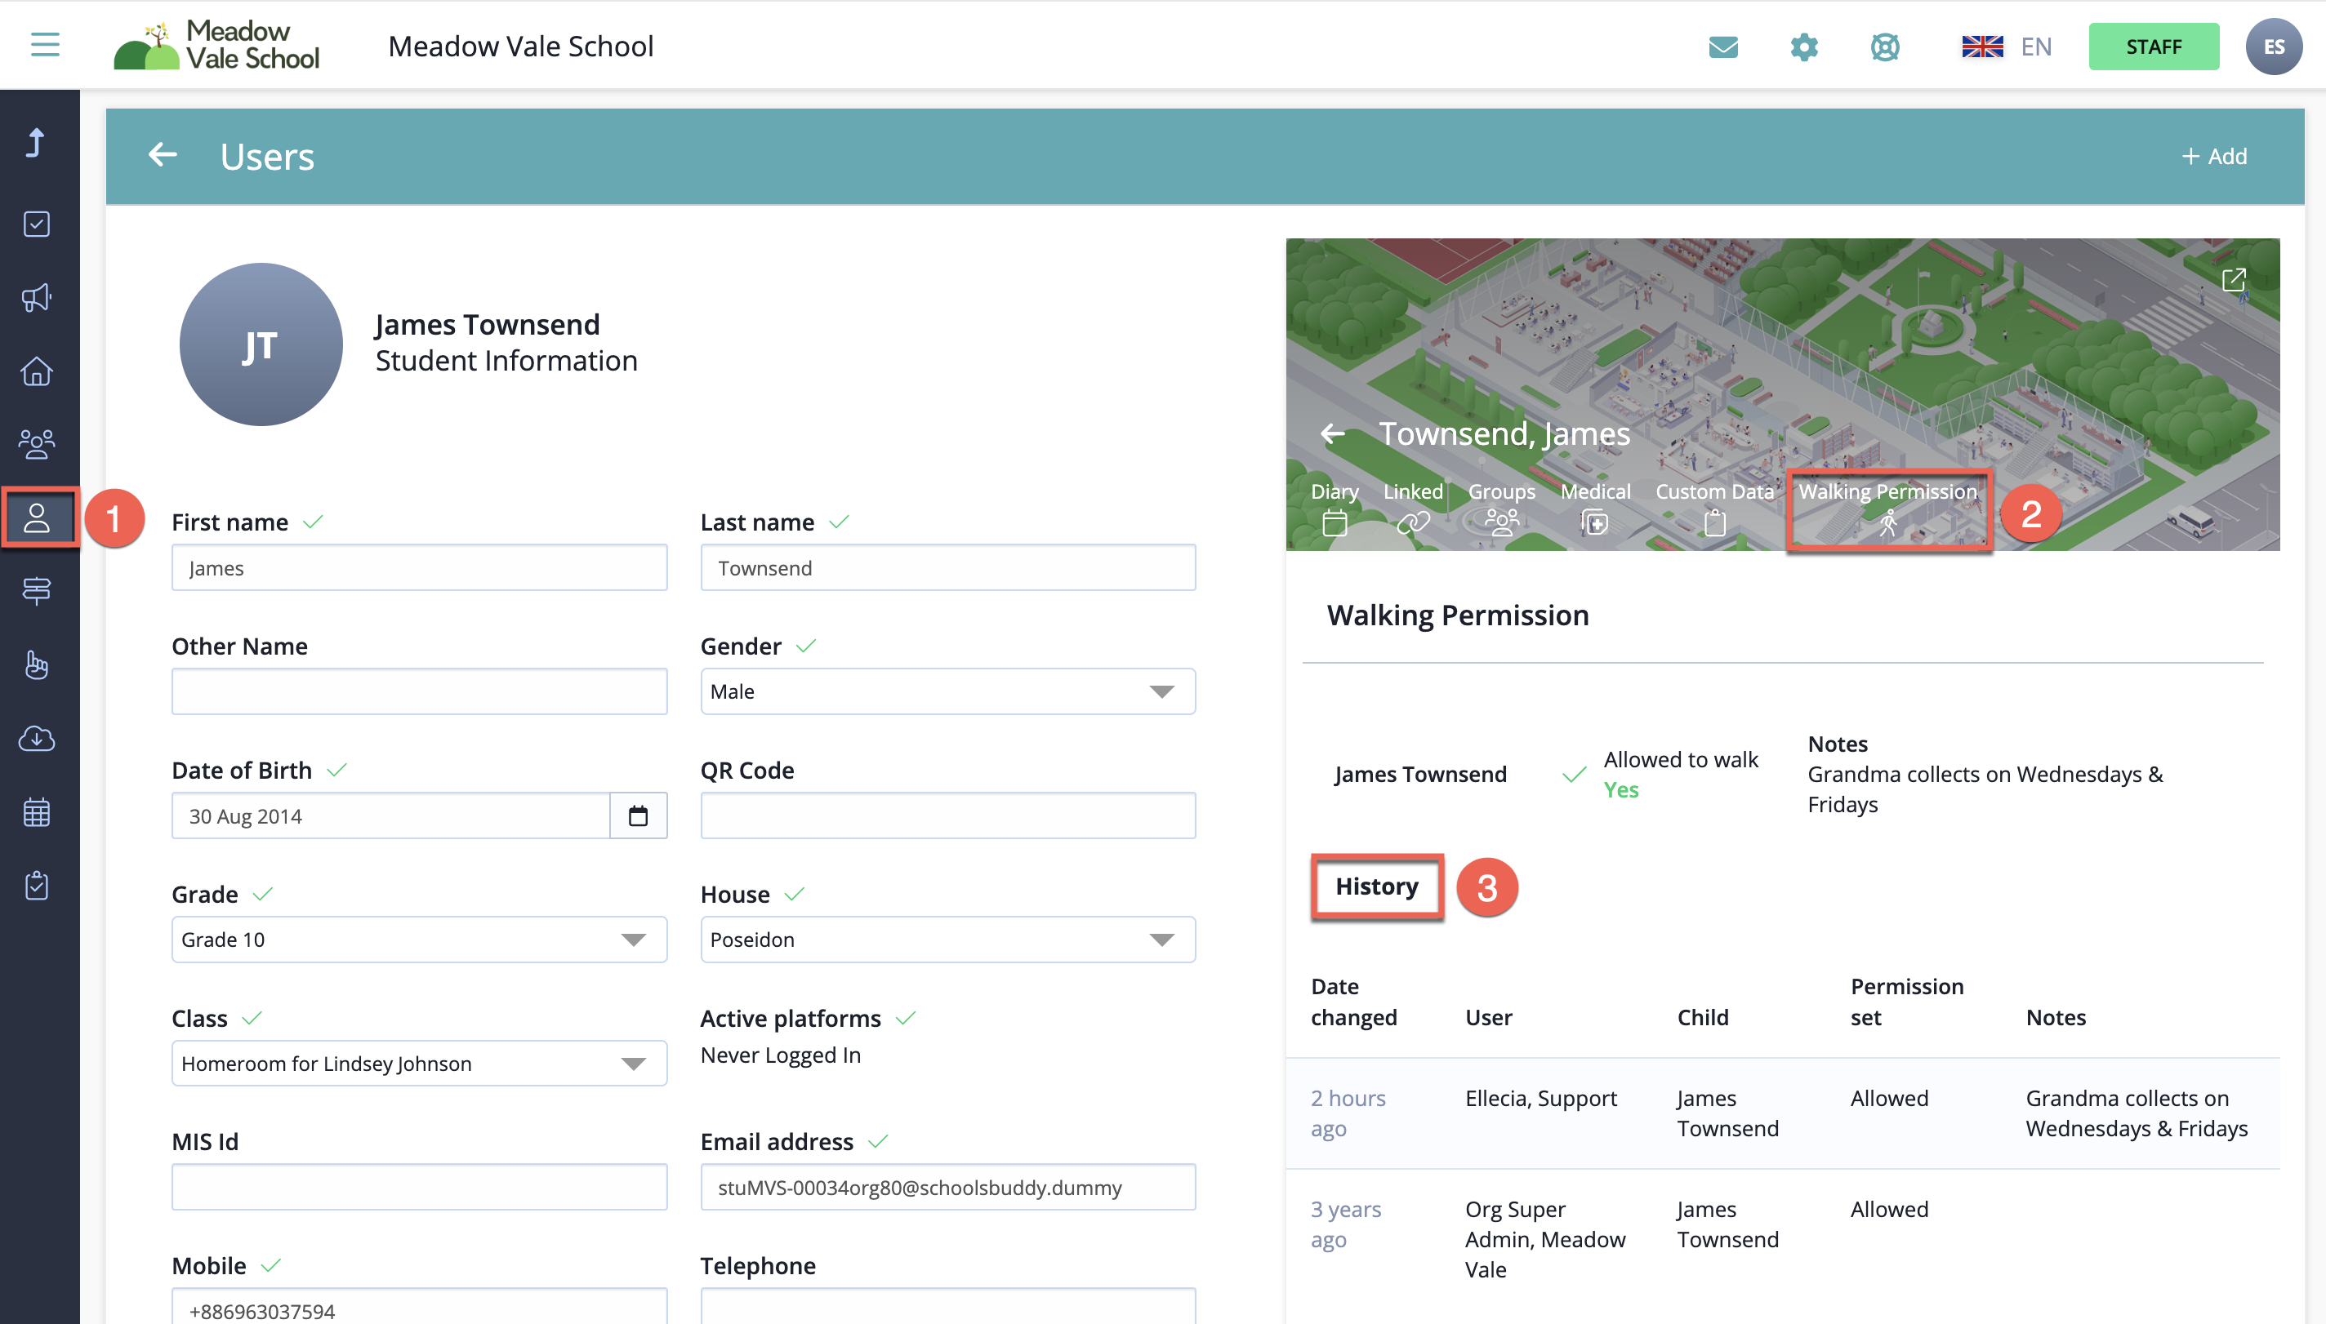Image resolution: width=2326 pixels, height=1324 pixels.
Task: Open the sidebar clipboard check icon
Action: click(x=37, y=885)
